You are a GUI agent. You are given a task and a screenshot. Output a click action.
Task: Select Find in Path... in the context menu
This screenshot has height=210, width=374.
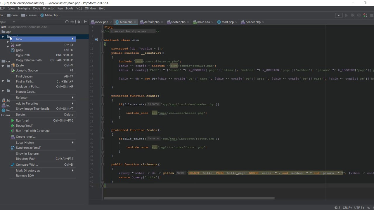point(43,82)
